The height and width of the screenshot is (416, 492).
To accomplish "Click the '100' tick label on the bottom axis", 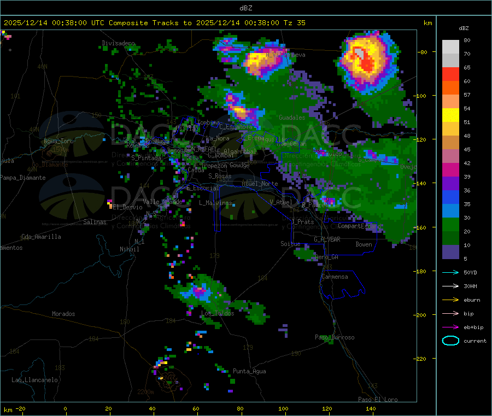I will click(283, 408).
